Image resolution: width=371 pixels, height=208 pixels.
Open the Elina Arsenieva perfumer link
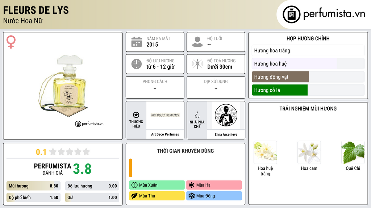226,134
